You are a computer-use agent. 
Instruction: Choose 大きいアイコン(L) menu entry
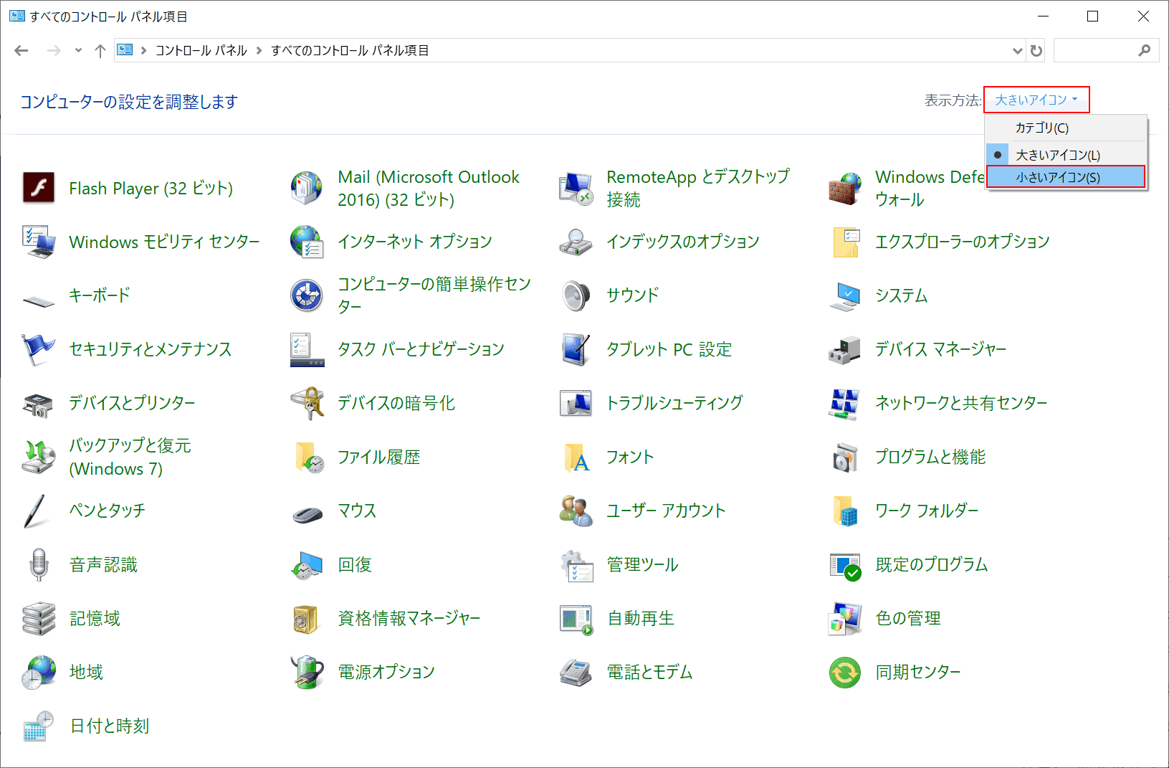point(1066,155)
